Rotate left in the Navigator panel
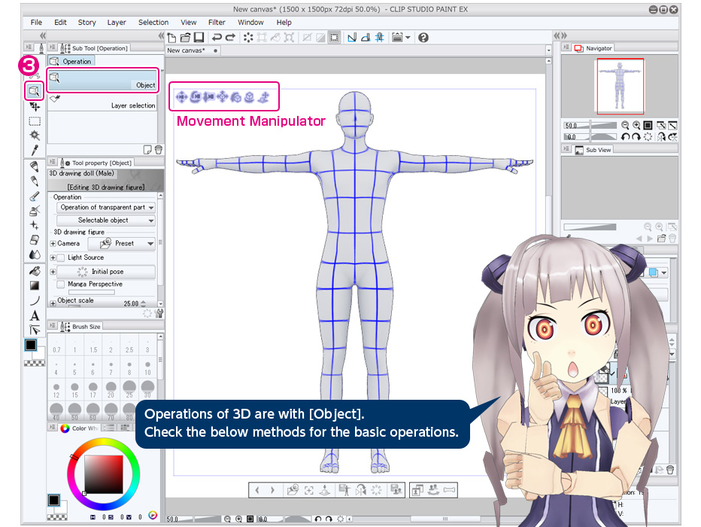The height and width of the screenshot is (527, 701). pos(625,136)
